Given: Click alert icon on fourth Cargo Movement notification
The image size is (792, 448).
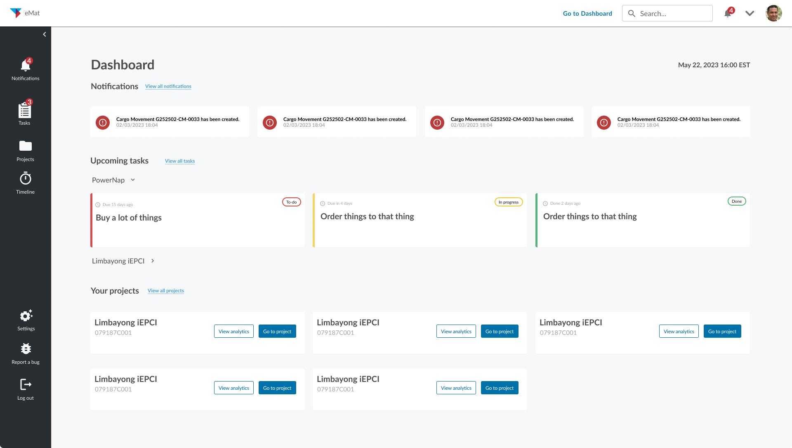Looking at the screenshot, I should coord(604,122).
